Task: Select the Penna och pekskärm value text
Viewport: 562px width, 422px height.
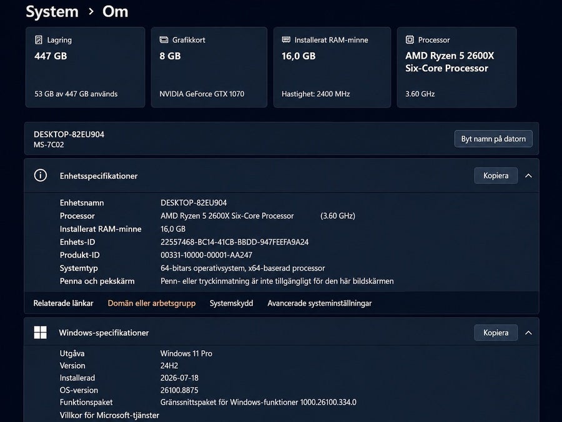Action: (x=277, y=281)
